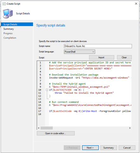Open the Script language dropdown
Screen dimensions: 140x153
point(80,52)
